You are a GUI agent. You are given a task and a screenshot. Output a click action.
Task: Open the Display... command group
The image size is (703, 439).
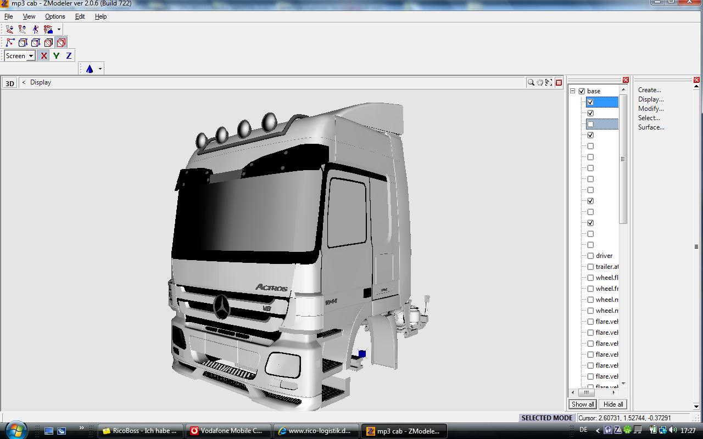(651, 99)
